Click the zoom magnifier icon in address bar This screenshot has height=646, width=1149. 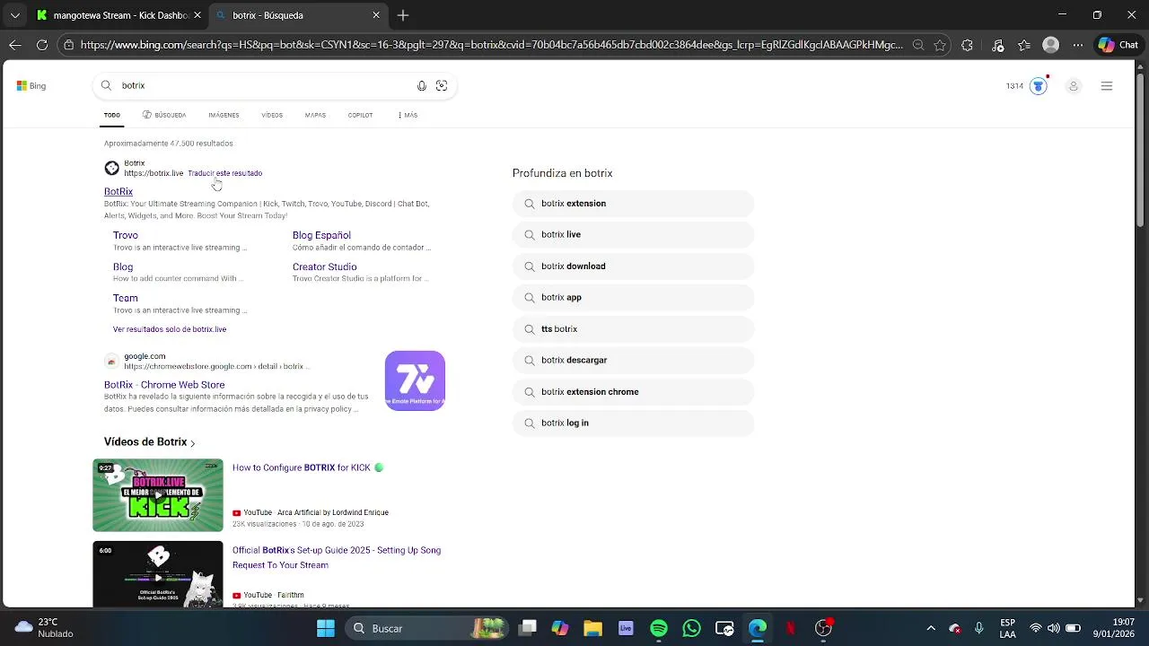(x=917, y=45)
